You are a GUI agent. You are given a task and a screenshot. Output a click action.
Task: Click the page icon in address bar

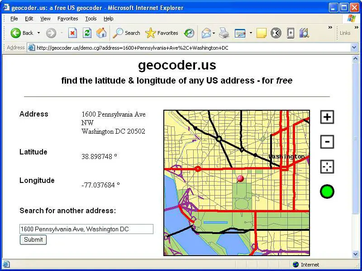point(31,48)
